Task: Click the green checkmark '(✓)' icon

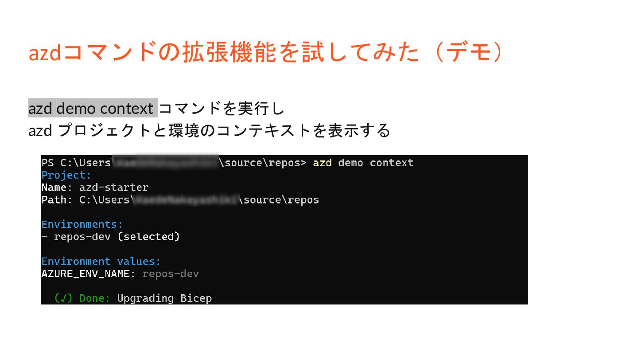Action: [x=63, y=298]
